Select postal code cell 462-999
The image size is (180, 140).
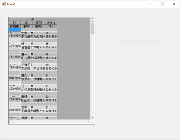click(x=15, y=46)
